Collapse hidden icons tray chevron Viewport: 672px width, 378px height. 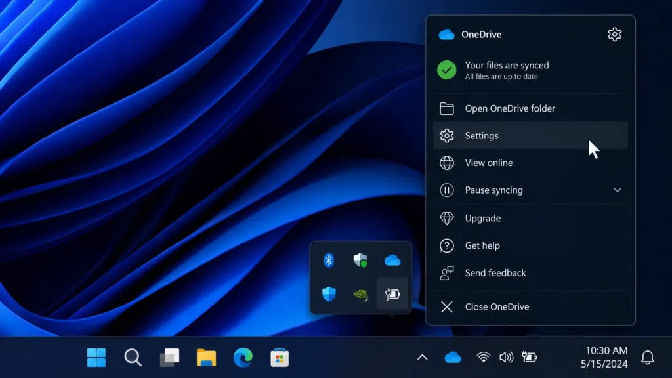[422, 358]
